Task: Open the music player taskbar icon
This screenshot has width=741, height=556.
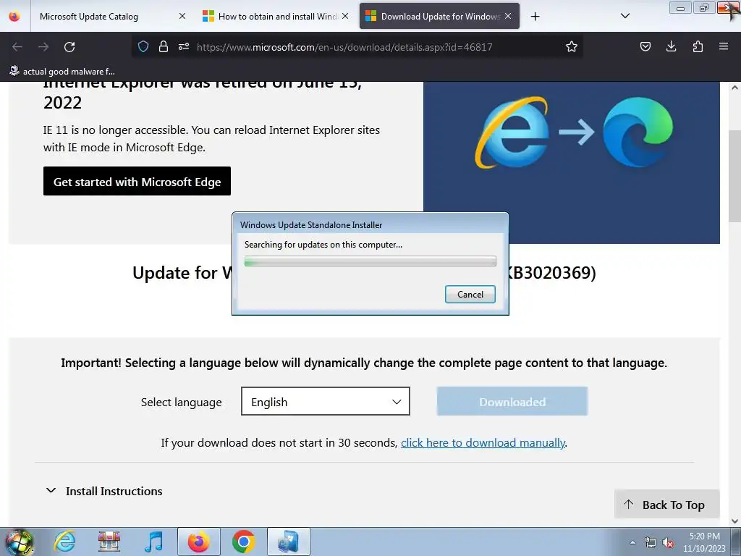Action: click(x=153, y=542)
